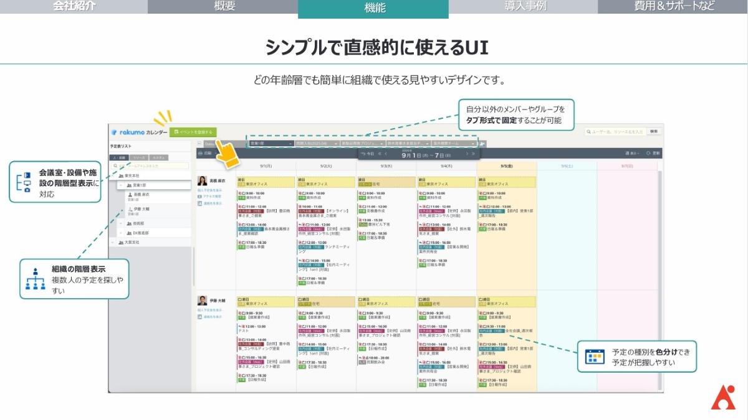
Task: Click the 大阪支社 group icon
Action: point(121,242)
